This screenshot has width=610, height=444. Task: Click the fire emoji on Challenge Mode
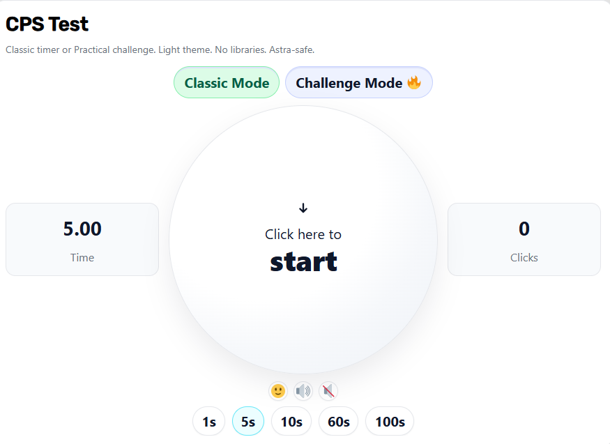pos(414,82)
